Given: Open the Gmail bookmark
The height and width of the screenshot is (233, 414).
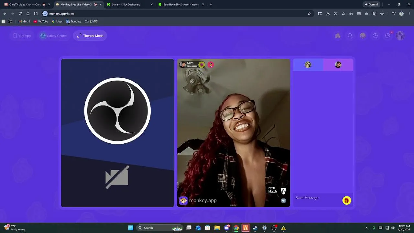Looking at the screenshot, I should coord(24,22).
